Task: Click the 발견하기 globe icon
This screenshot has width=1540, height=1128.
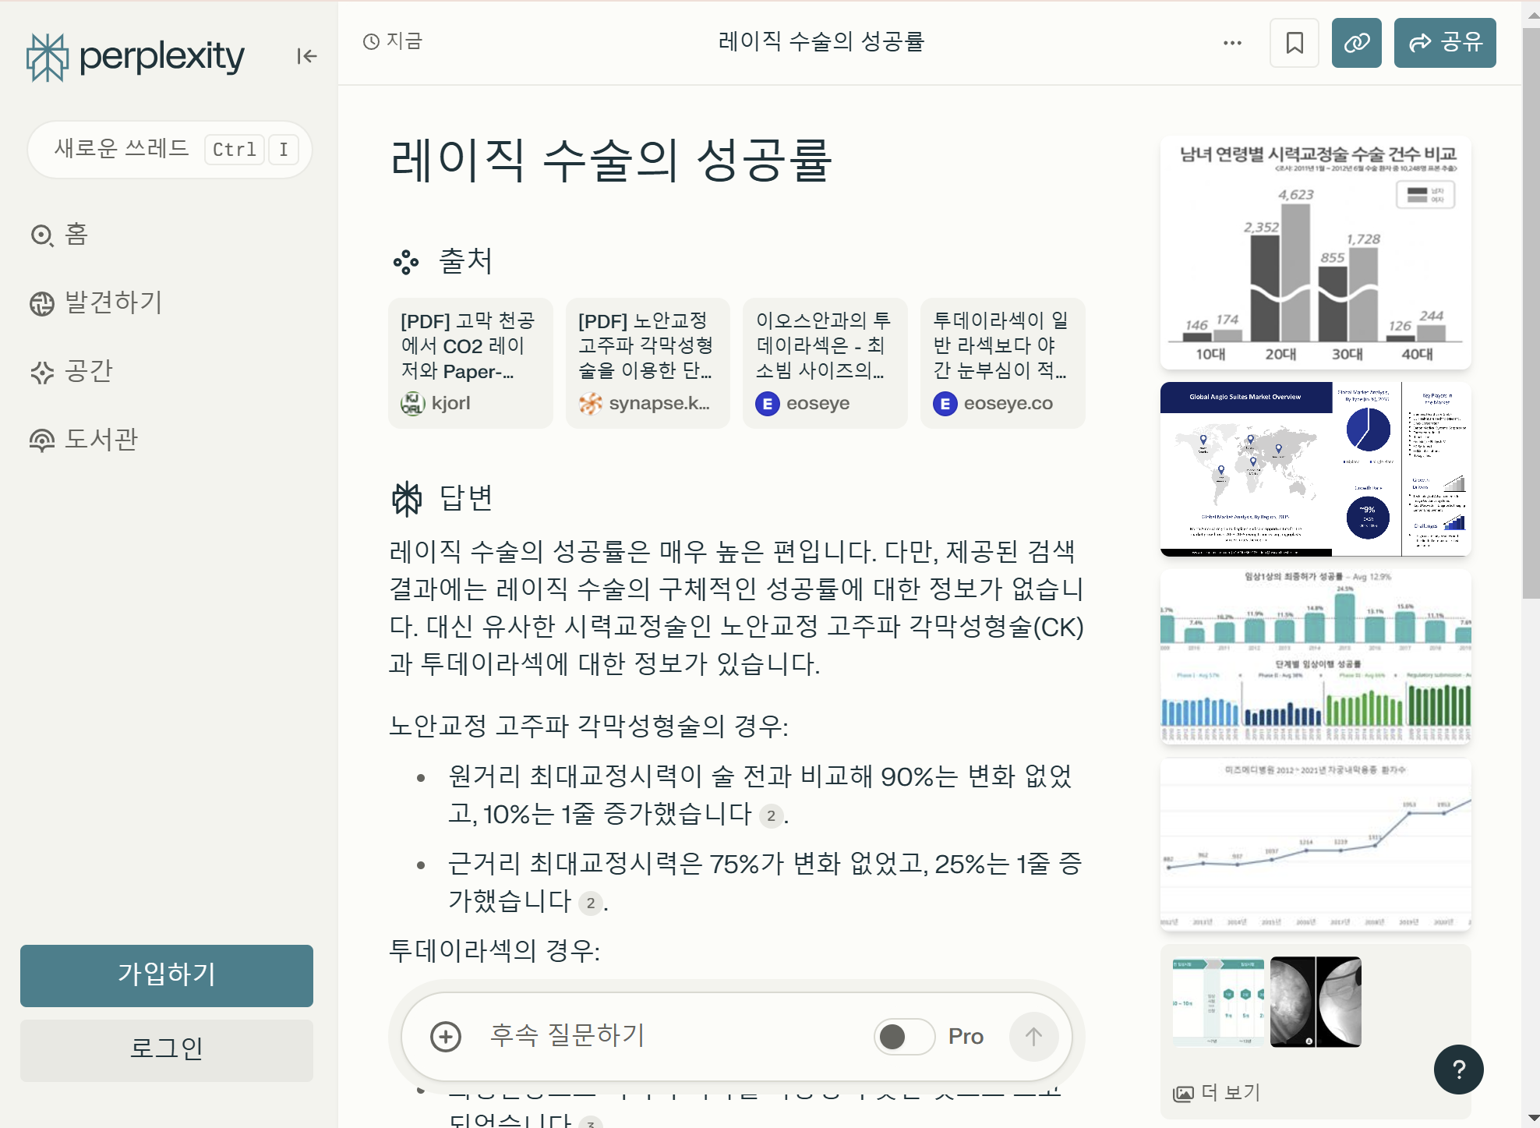Action: tap(41, 303)
